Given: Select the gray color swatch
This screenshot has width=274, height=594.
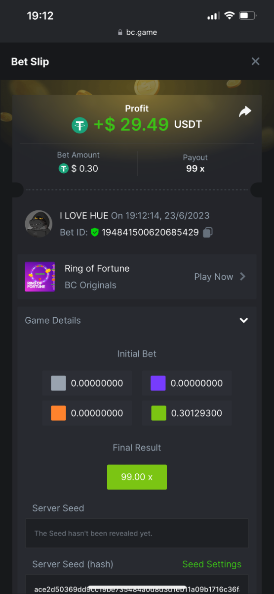Looking at the screenshot, I should [58, 383].
